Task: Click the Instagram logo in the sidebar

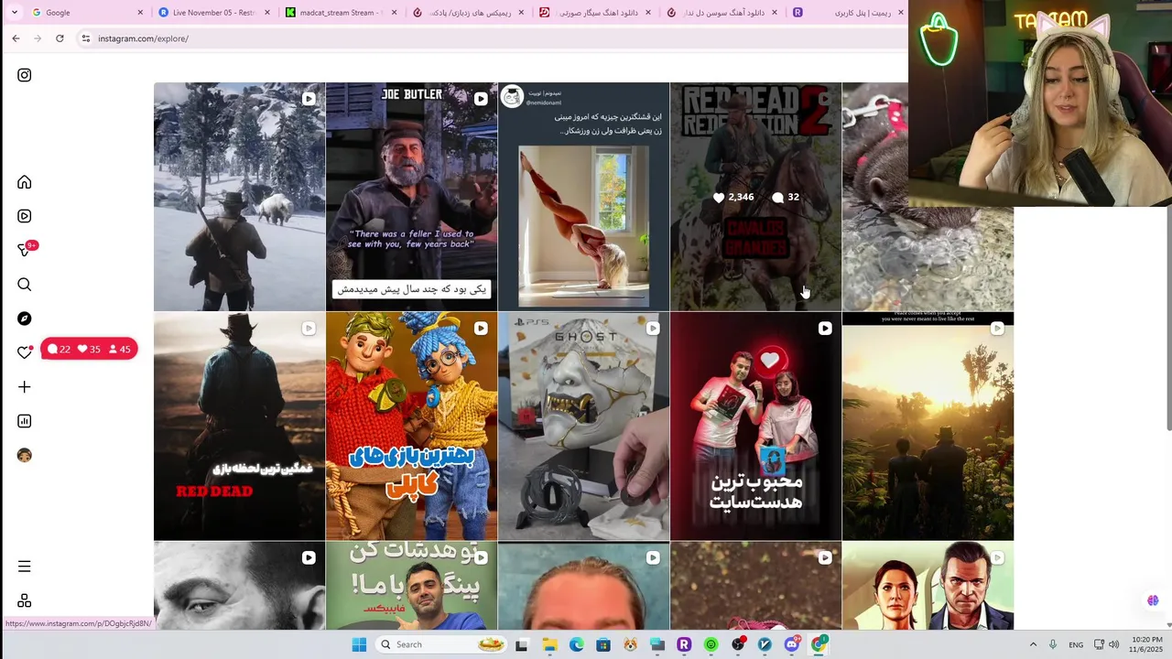Action: coord(25,75)
